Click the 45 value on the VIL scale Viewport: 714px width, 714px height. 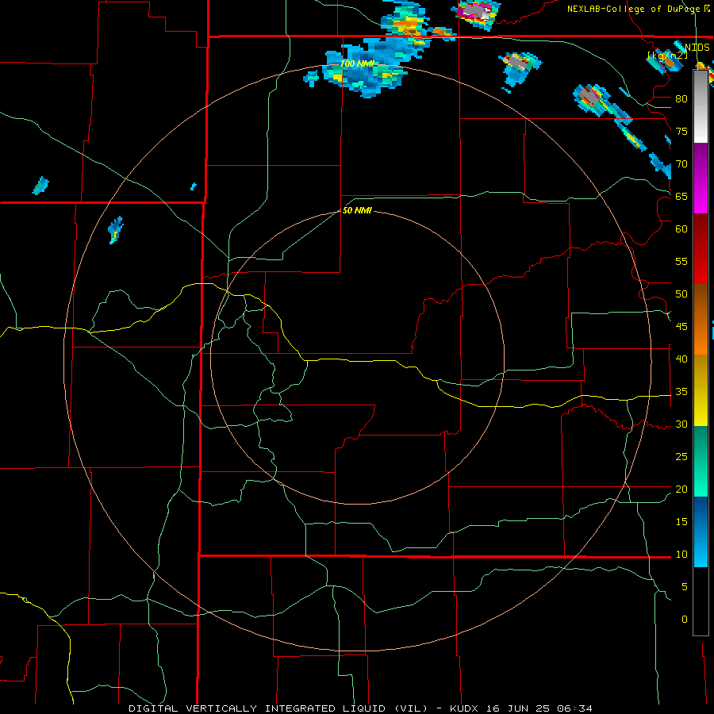pos(681,327)
